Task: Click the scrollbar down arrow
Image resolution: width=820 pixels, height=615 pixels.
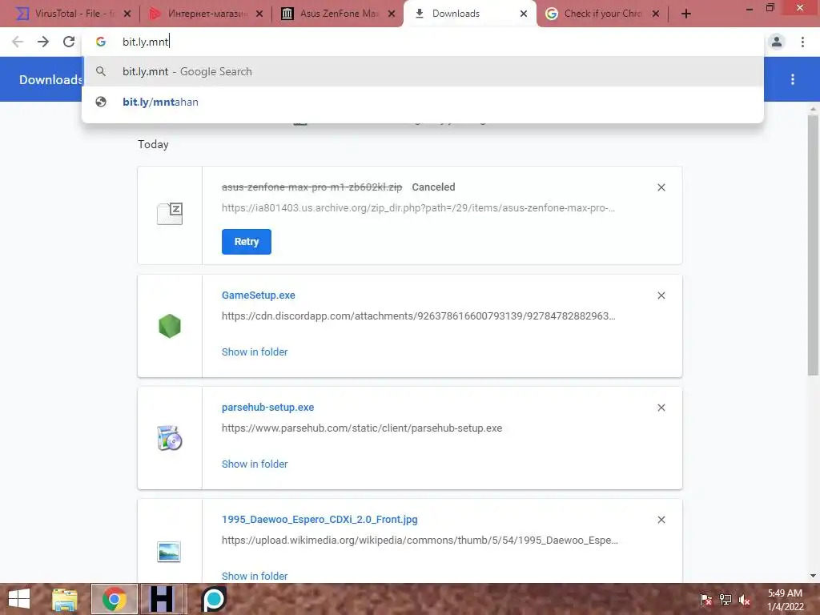Action: (x=813, y=576)
